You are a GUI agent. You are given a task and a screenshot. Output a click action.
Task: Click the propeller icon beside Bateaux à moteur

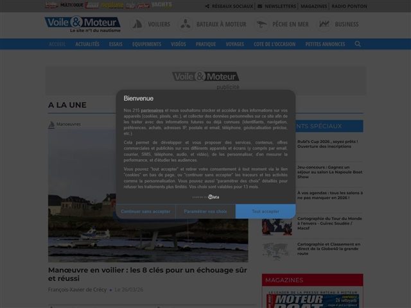tap(185, 24)
